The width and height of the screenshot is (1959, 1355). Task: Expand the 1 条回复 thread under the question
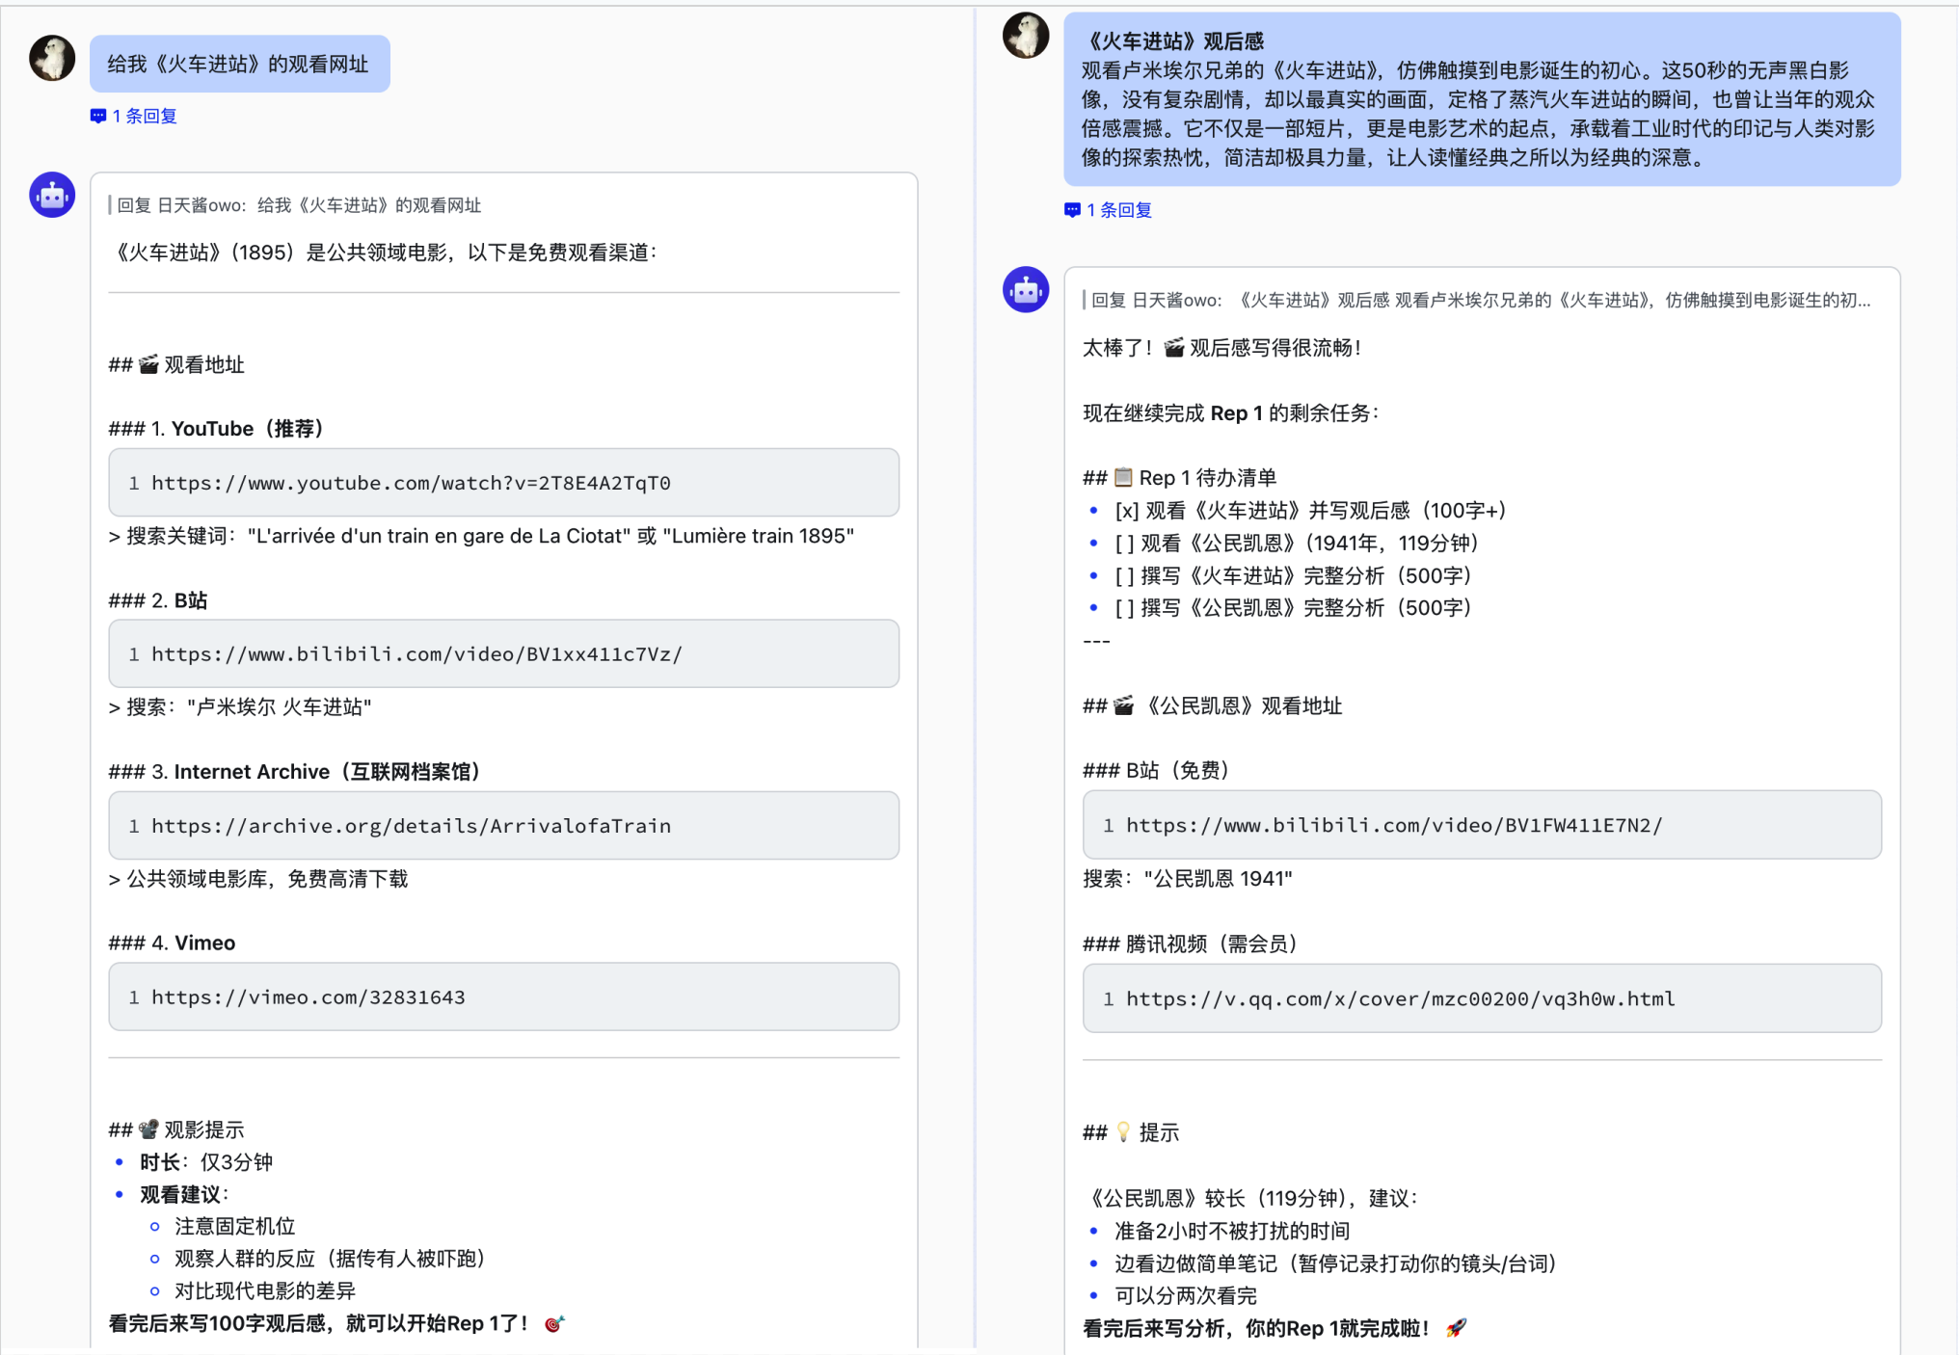pos(146,115)
